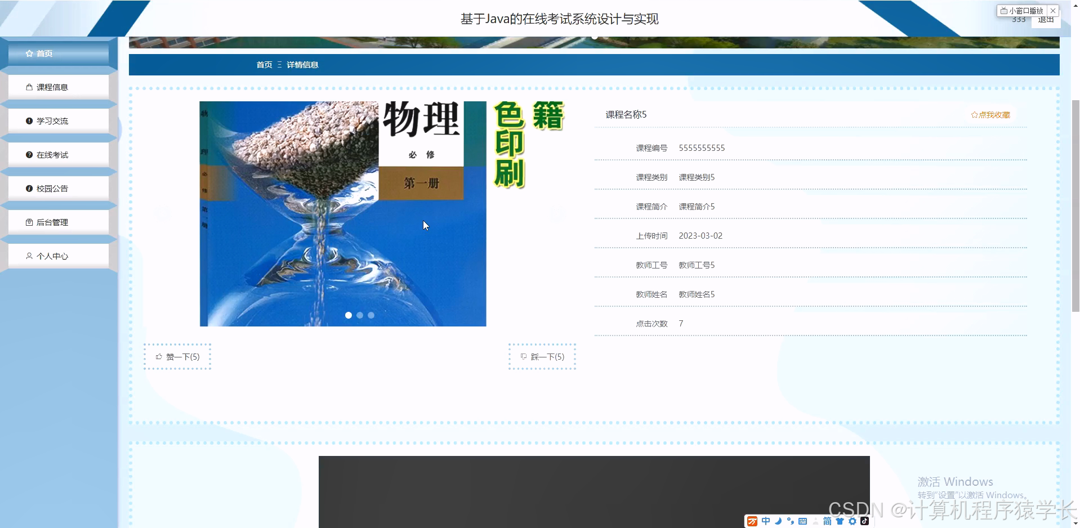Click 赞一下 to like the course
The image size is (1080, 528).
coord(177,356)
